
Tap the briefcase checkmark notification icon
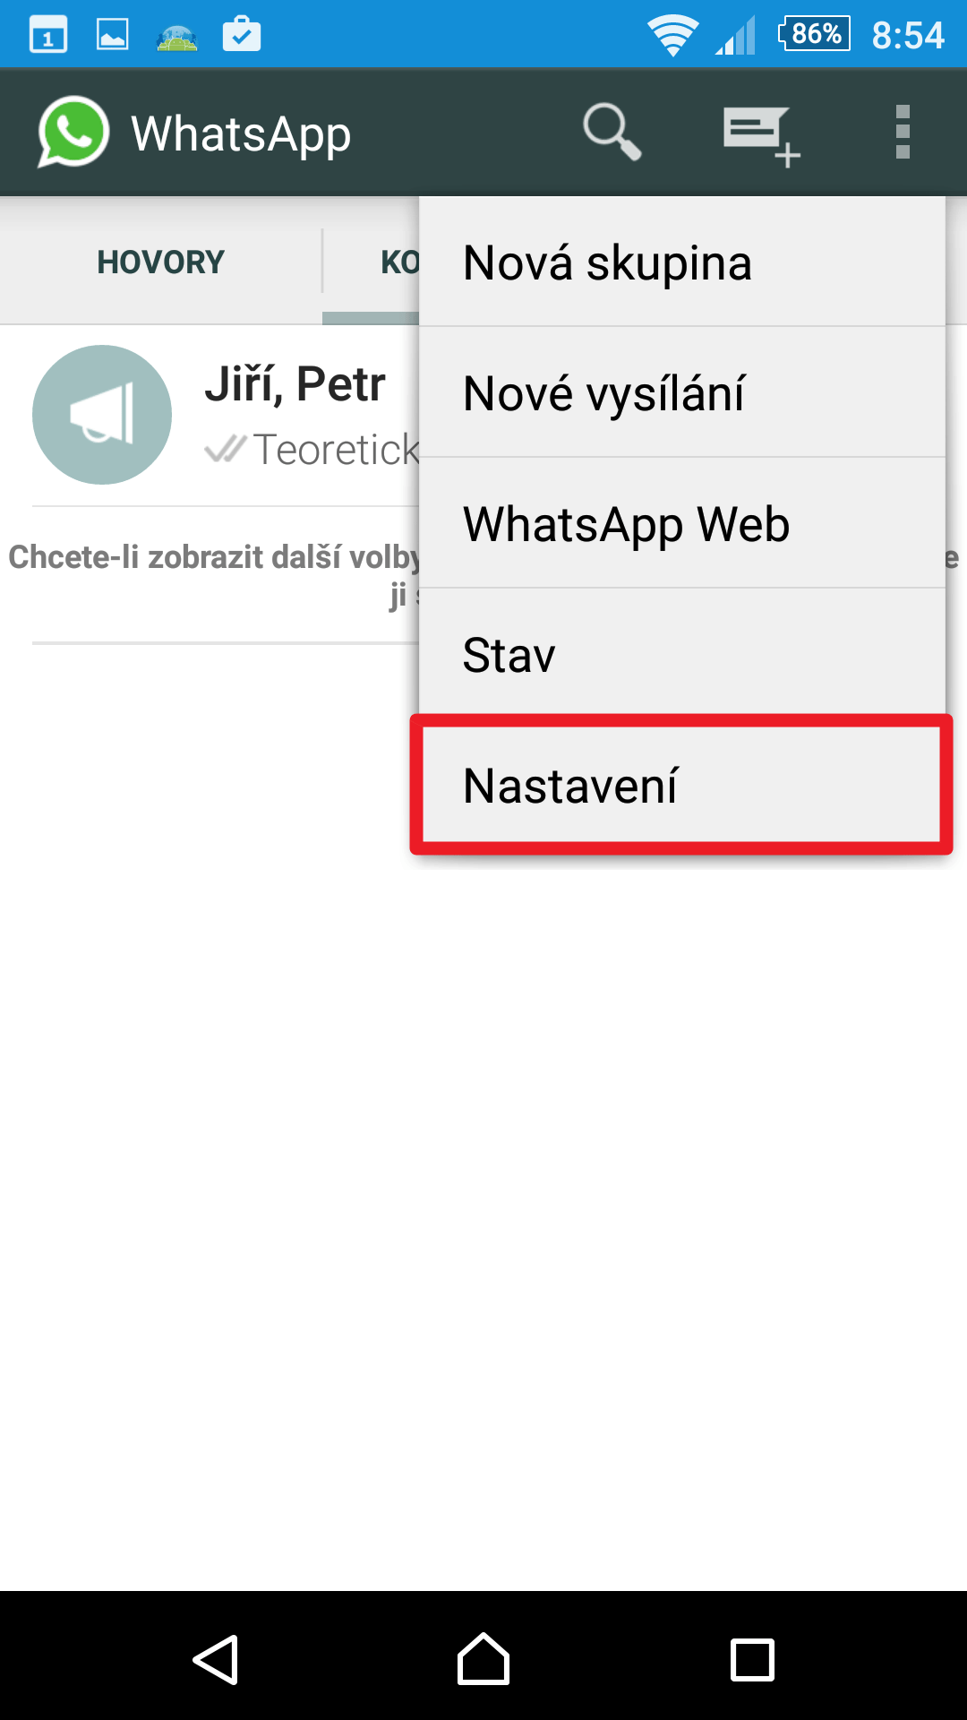[242, 34]
